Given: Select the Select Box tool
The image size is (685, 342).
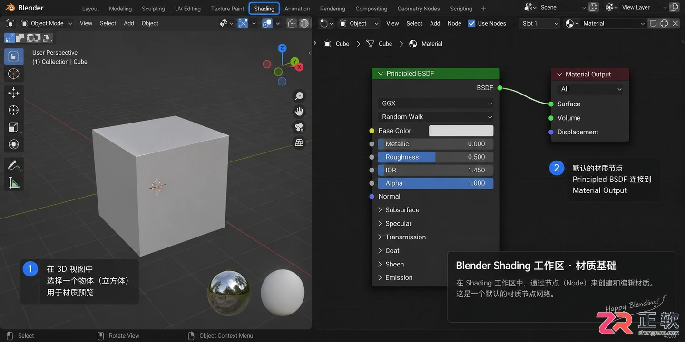Looking at the screenshot, I should click(14, 57).
